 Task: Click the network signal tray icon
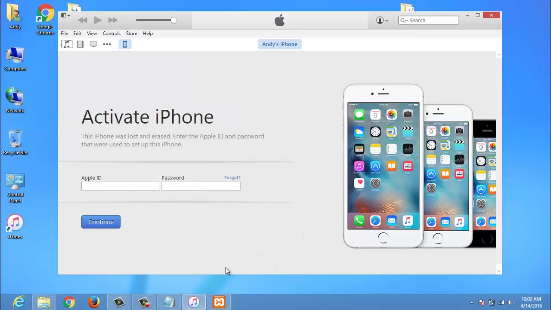coord(501,303)
